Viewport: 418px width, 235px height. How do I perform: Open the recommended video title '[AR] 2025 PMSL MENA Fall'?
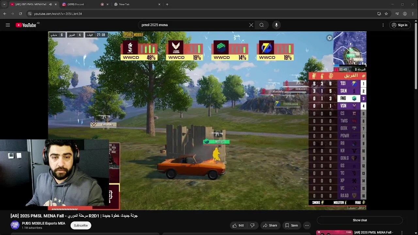[x=374, y=232]
